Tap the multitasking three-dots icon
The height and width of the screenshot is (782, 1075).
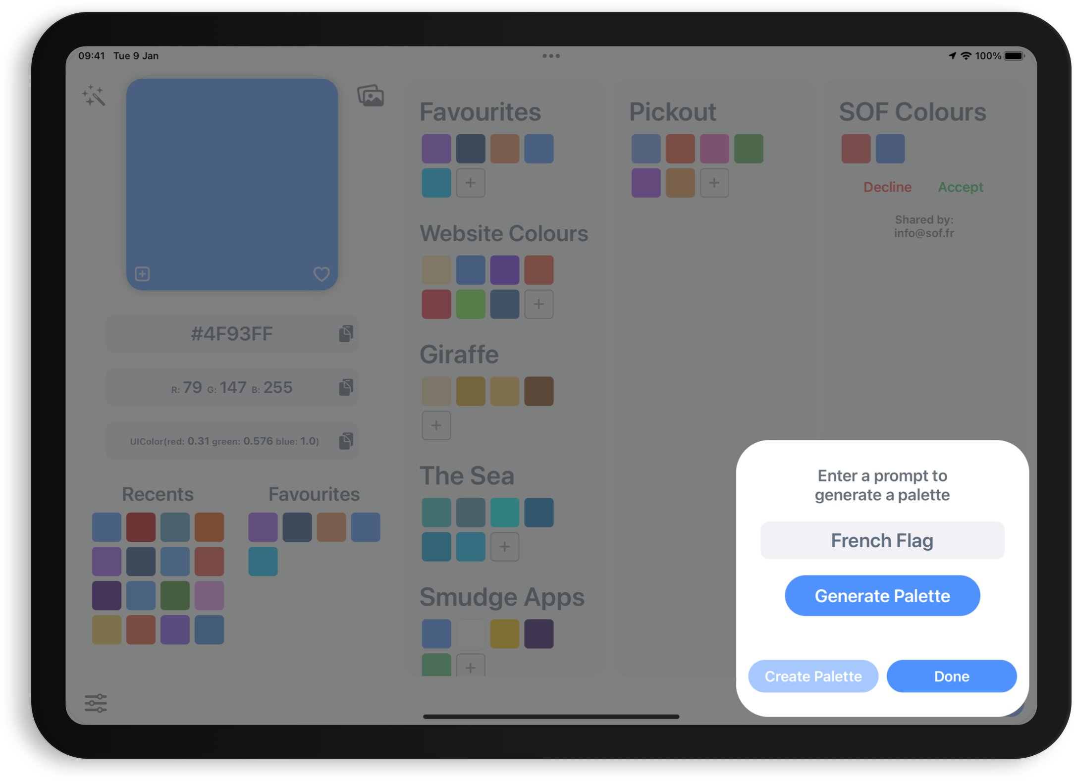(551, 56)
